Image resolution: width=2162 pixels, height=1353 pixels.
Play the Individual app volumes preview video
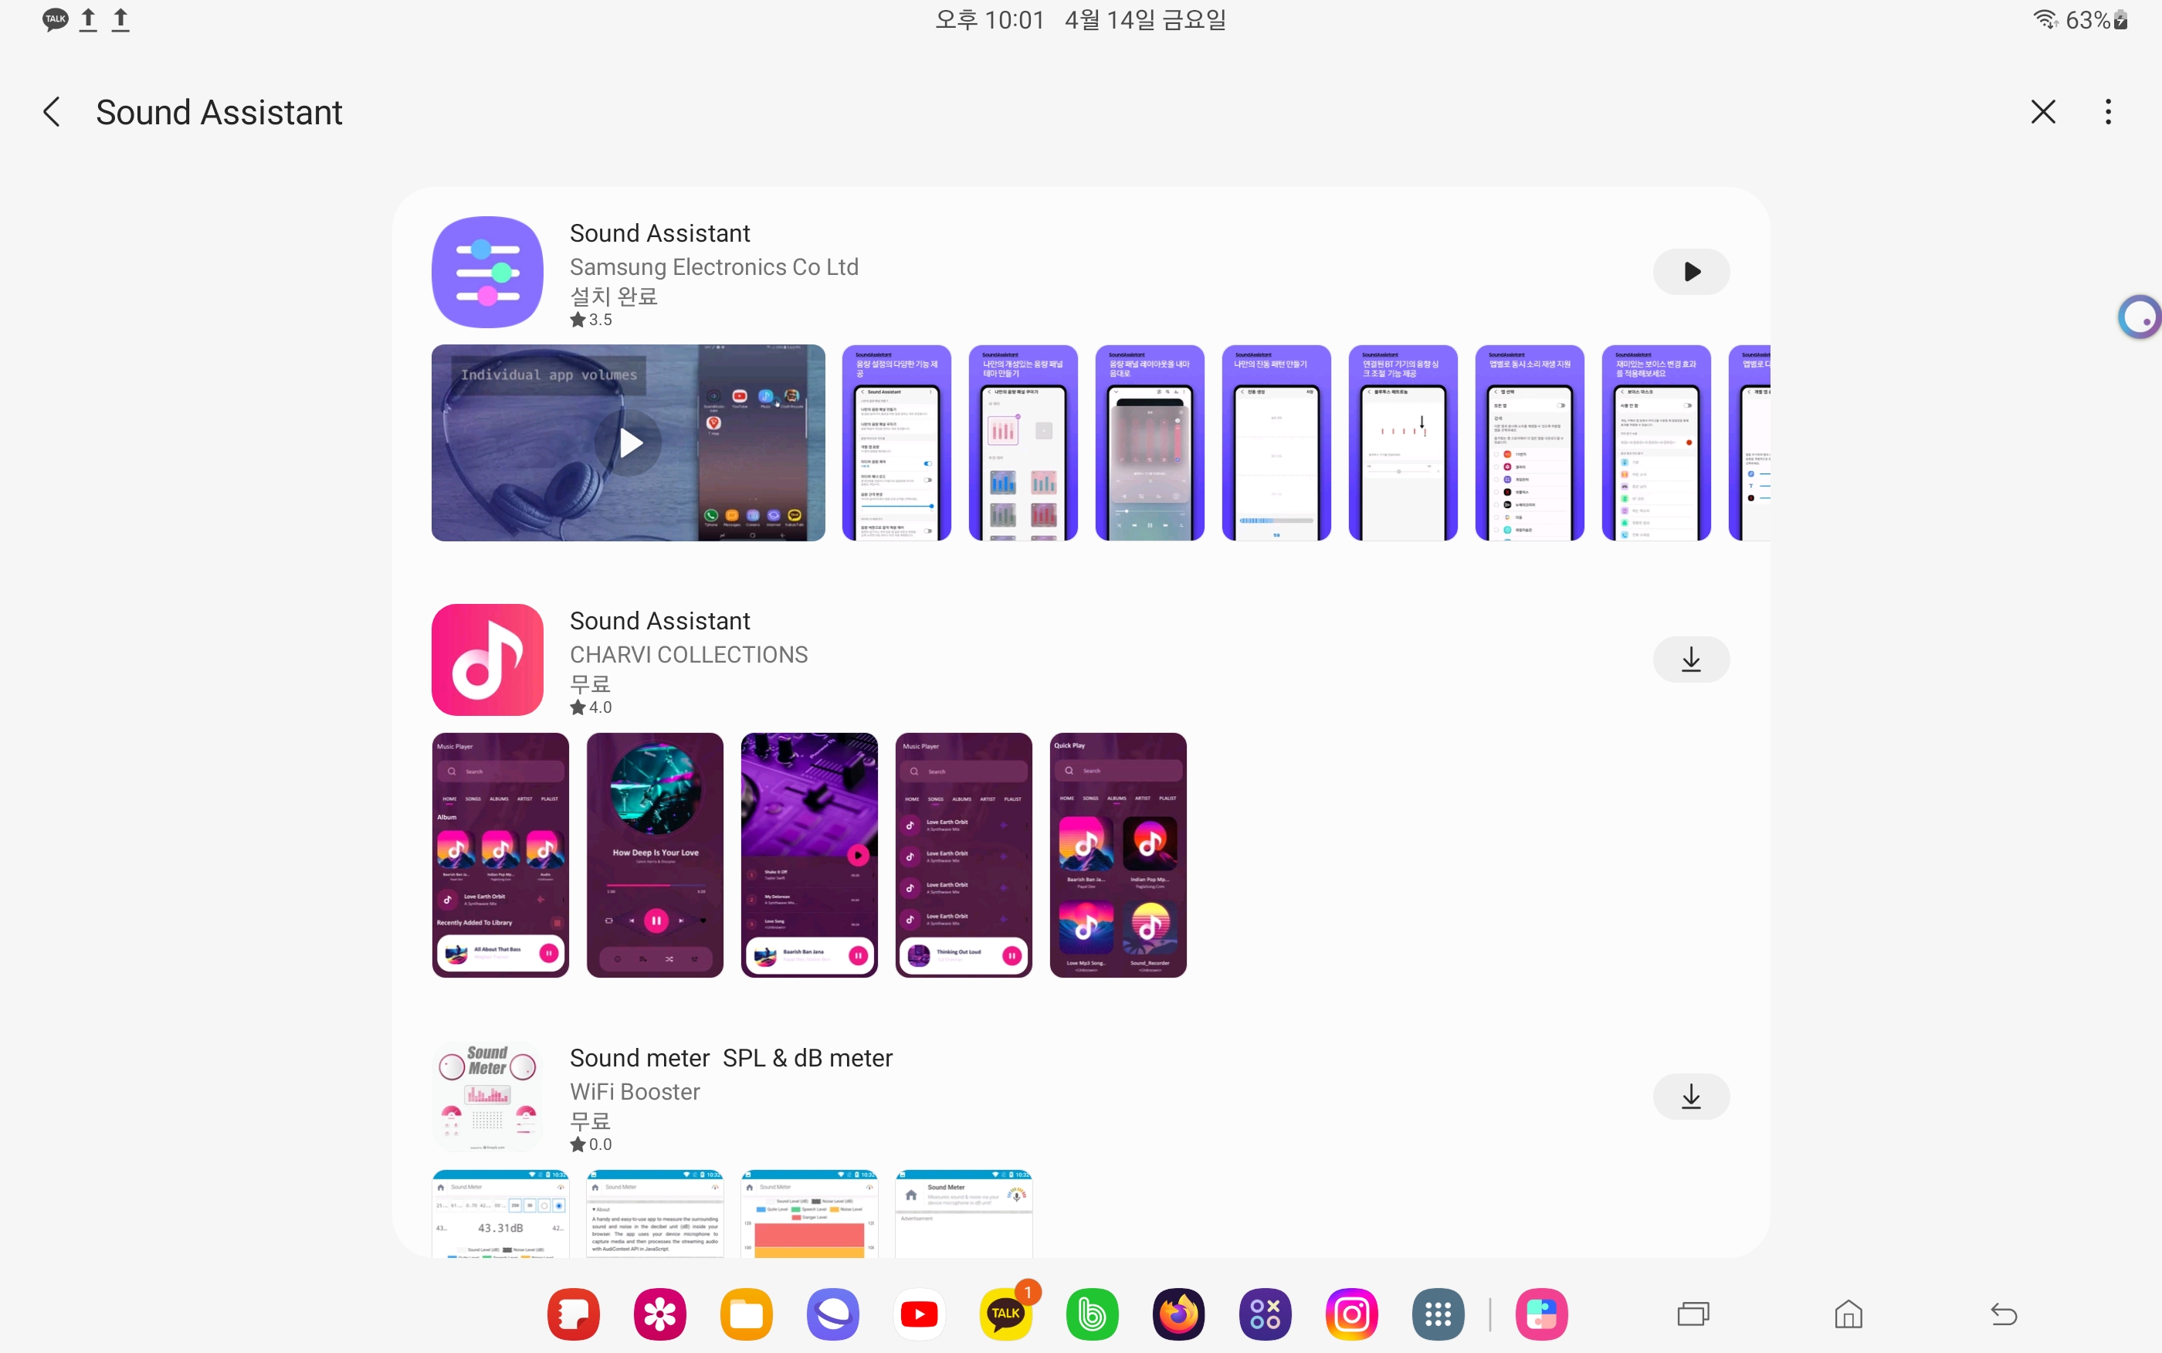(630, 442)
